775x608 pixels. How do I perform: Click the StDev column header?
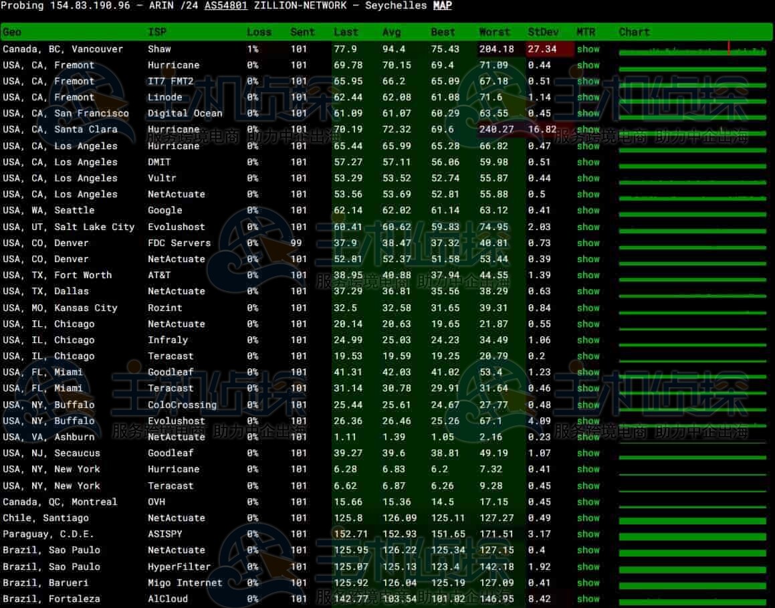tap(542, 32)
